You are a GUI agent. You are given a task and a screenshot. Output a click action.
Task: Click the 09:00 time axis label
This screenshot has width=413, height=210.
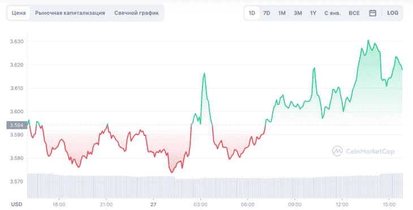(x=295, y=204)
